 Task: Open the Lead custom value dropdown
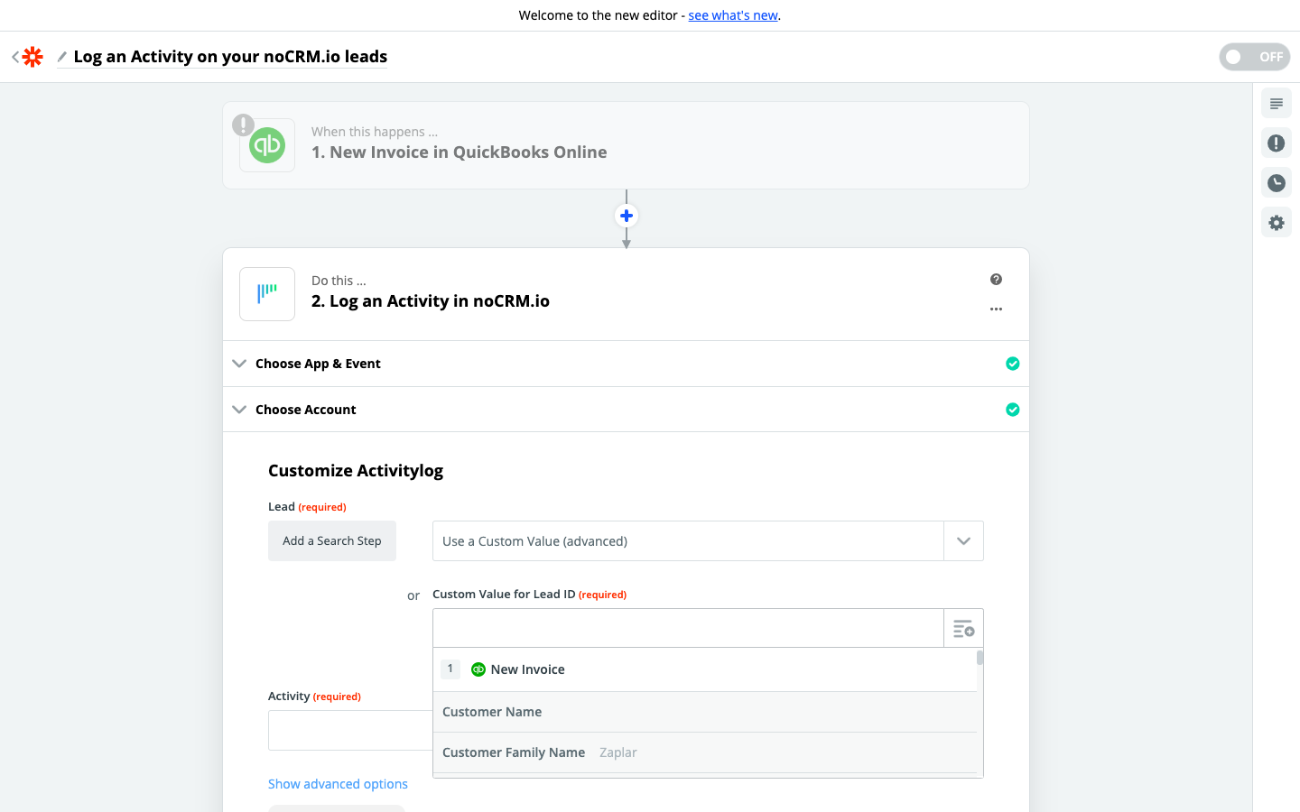tap(963, 541)
